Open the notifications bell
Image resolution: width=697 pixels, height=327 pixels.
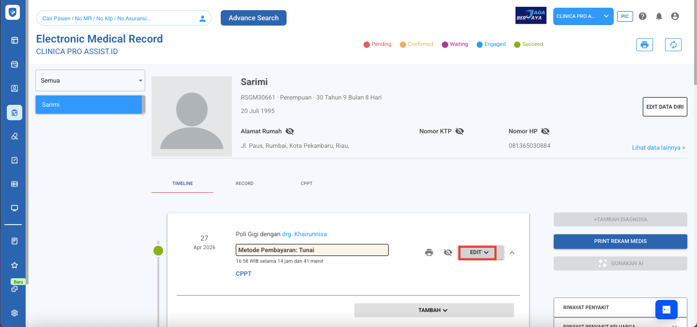(659, 16)
